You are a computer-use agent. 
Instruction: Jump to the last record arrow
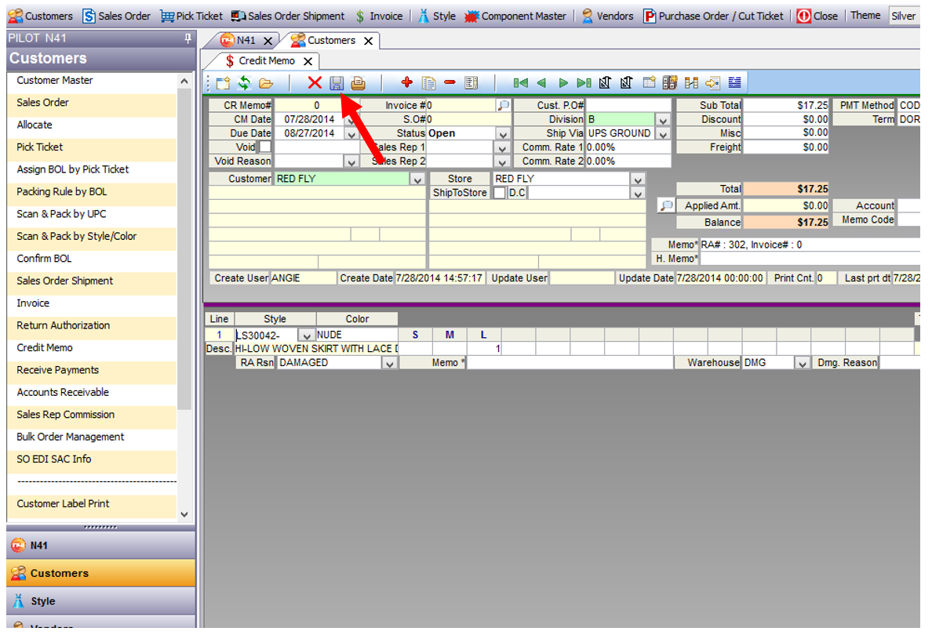(584, 83)
